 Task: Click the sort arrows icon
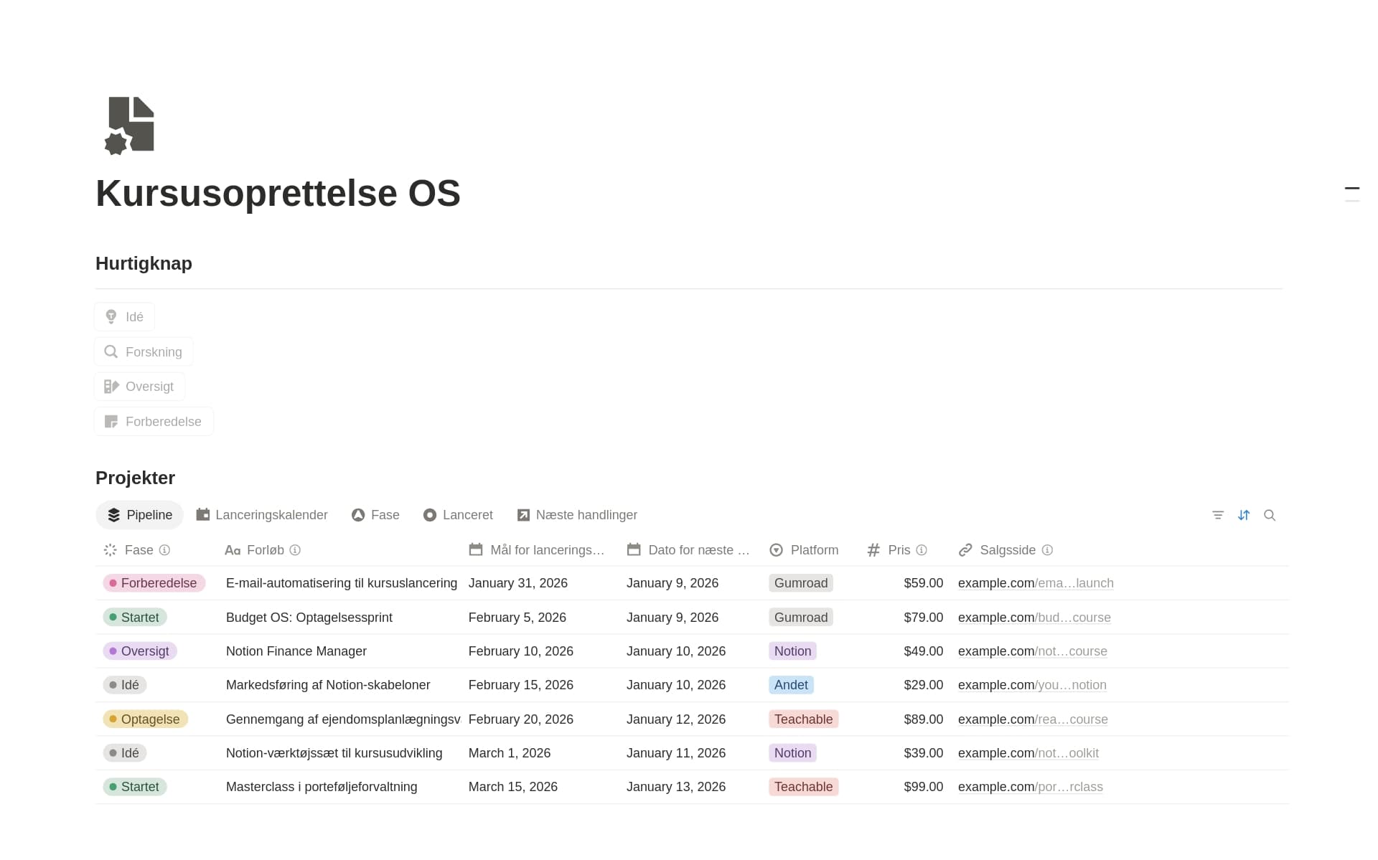1244,515
